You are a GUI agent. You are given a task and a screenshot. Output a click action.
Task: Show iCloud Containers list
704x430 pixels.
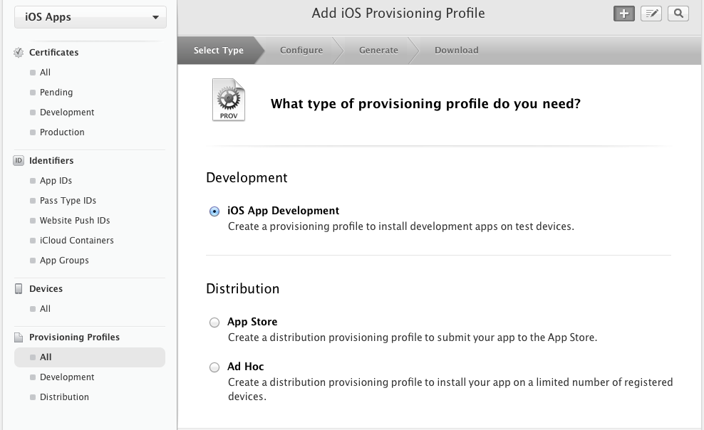(76, 241)
